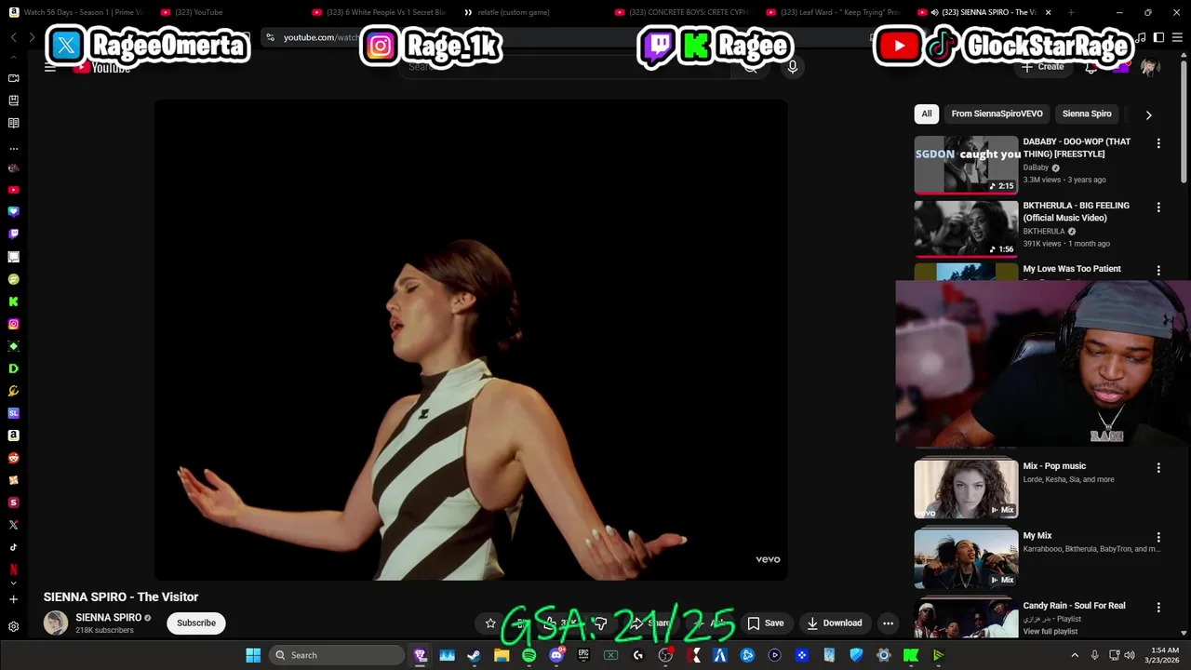Open options for Candy Rain - Soul For Real

(x=1158, y=607)
